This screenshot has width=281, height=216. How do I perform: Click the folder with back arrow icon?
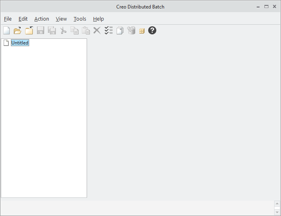(x=29, y=30)
